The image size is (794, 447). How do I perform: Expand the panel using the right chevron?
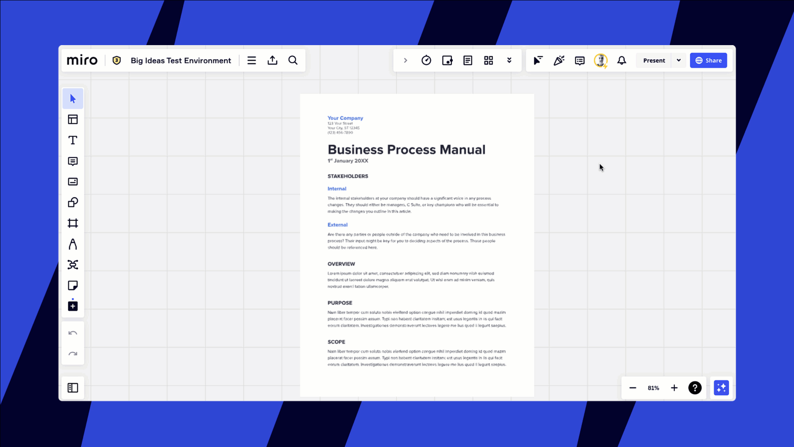(405, 60)
